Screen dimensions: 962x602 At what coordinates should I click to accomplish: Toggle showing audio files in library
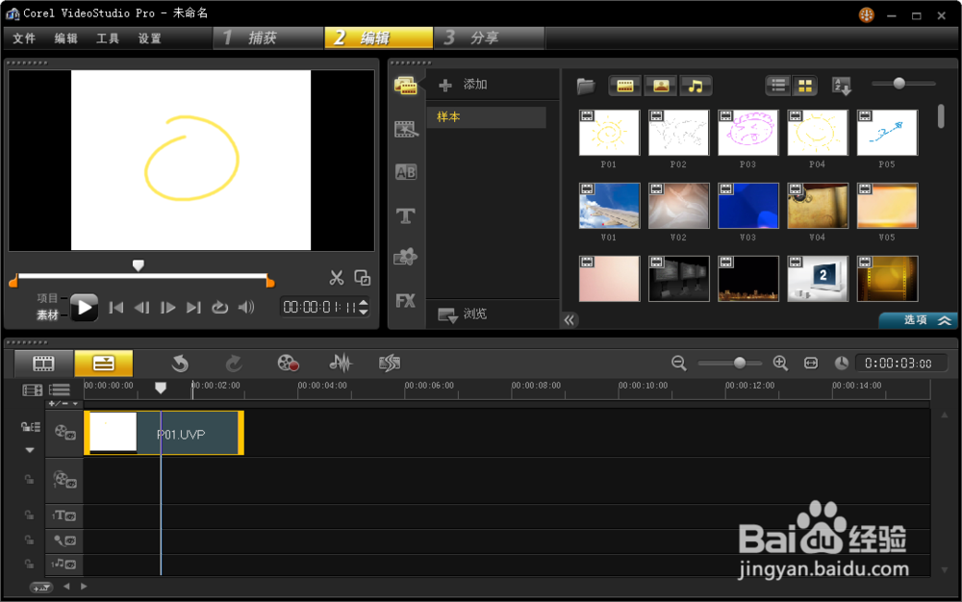[x=696, y=86]
